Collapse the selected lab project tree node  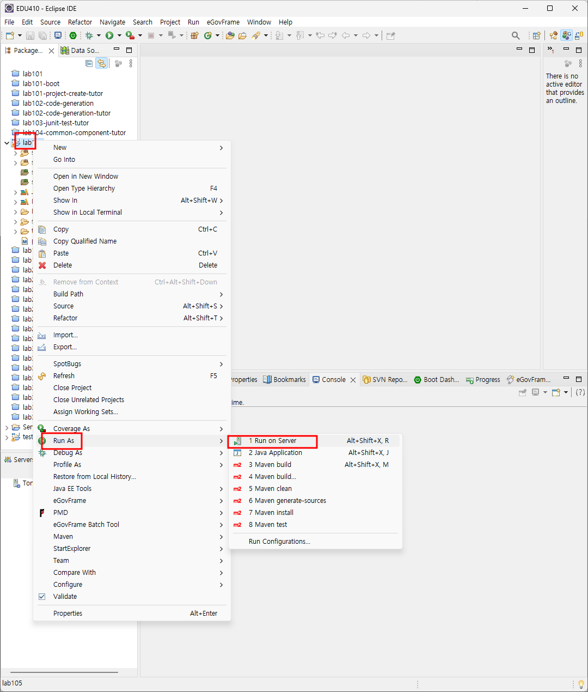click(7, 143)
